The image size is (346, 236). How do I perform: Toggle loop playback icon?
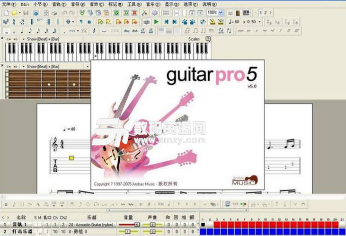coord(203,22)
